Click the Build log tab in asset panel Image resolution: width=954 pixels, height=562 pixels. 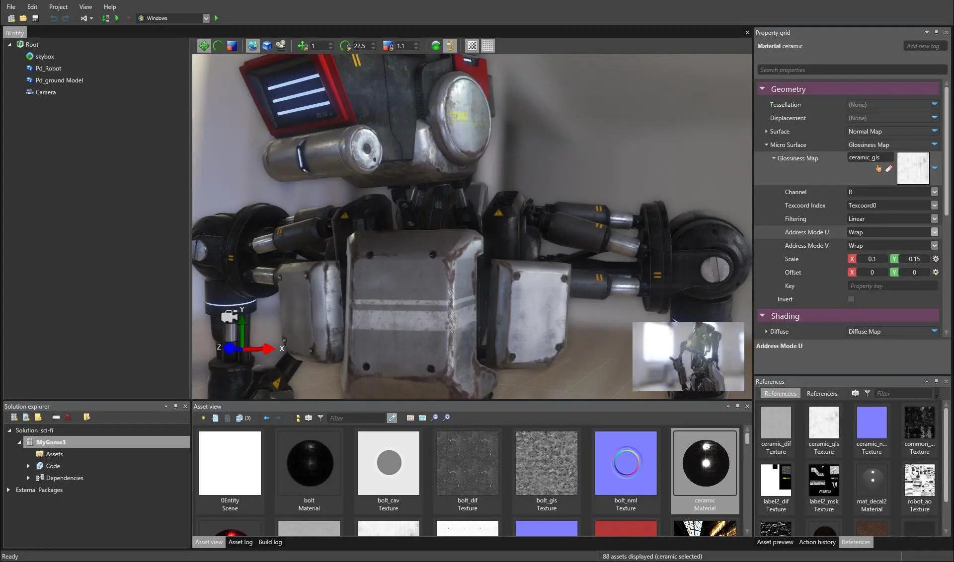pyautogui.click(x=270, y=542)
